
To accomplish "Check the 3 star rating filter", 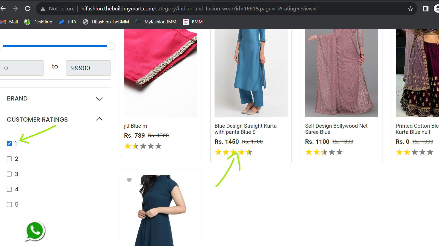I will coord(9,174).
